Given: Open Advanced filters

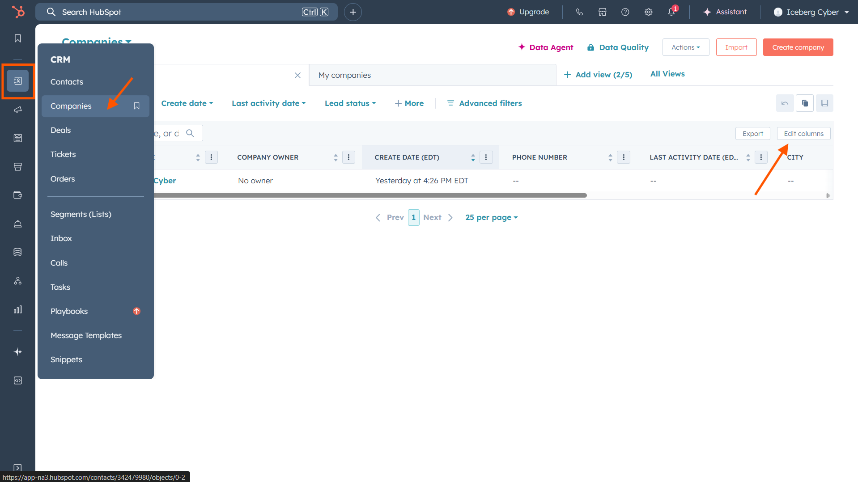Looking at the screenshot, I should pos(484,103).
